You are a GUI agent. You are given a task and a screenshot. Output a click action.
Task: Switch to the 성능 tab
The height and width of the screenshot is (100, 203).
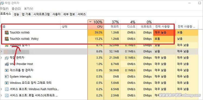click(17, 14)
